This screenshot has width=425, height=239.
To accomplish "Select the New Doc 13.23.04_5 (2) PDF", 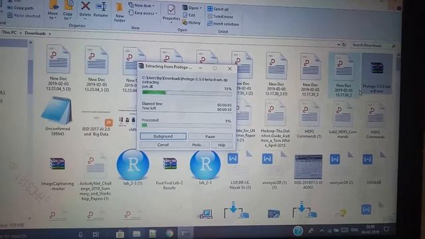I will point(96,68).
